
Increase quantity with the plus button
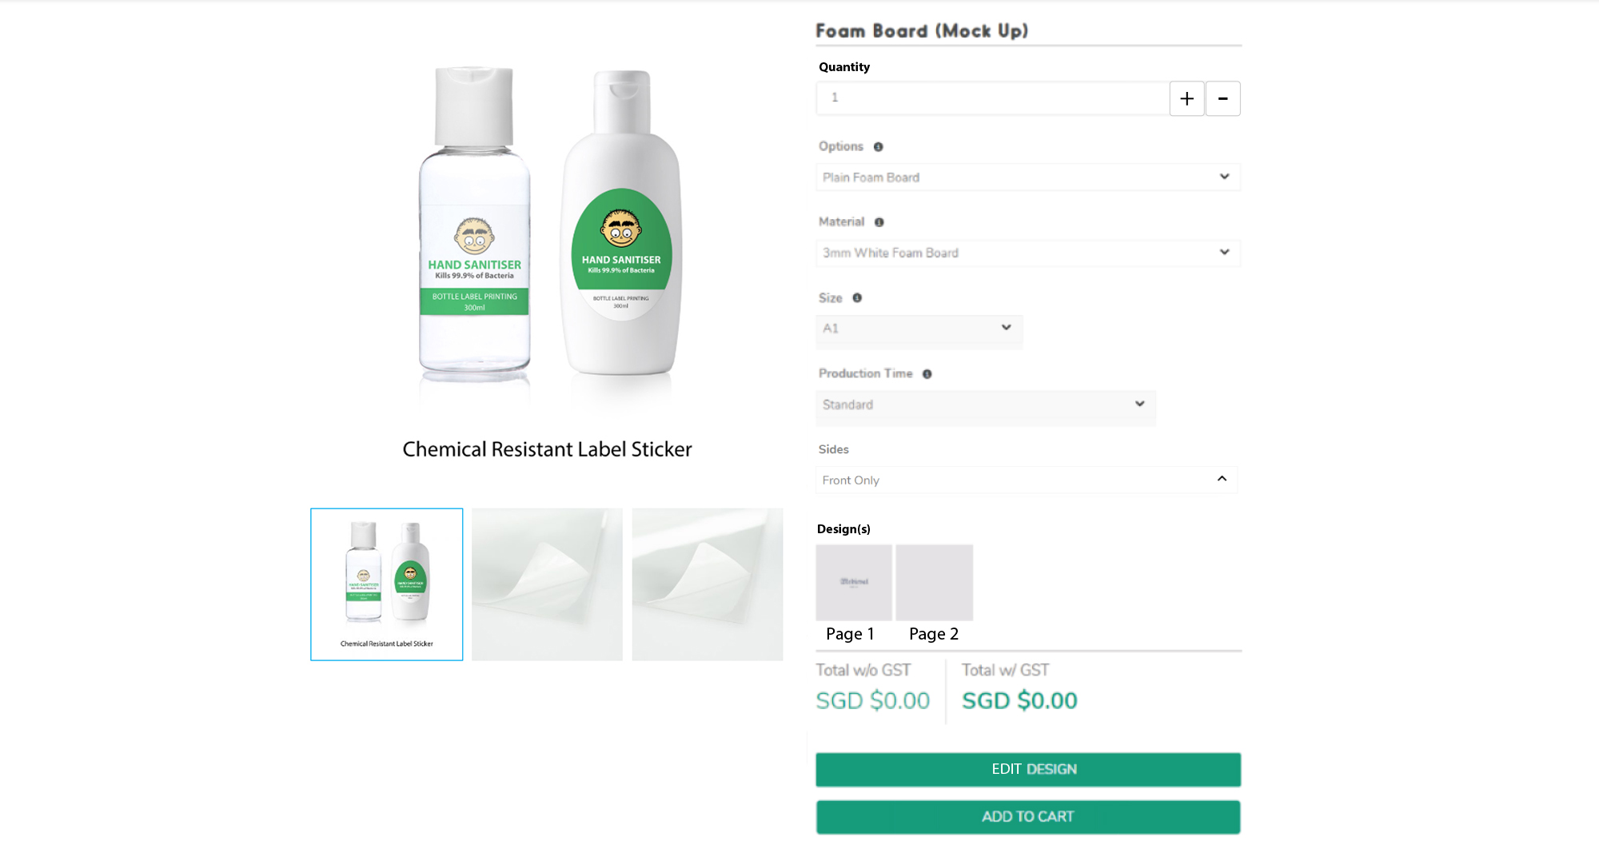(x=1186, y=98)
